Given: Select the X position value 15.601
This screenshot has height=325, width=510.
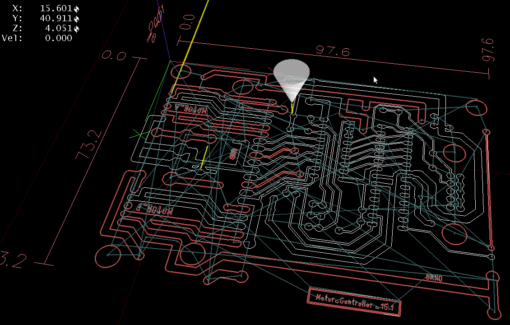Looking at the screenshot, I should pyautogui.click(x=58, y=9).
